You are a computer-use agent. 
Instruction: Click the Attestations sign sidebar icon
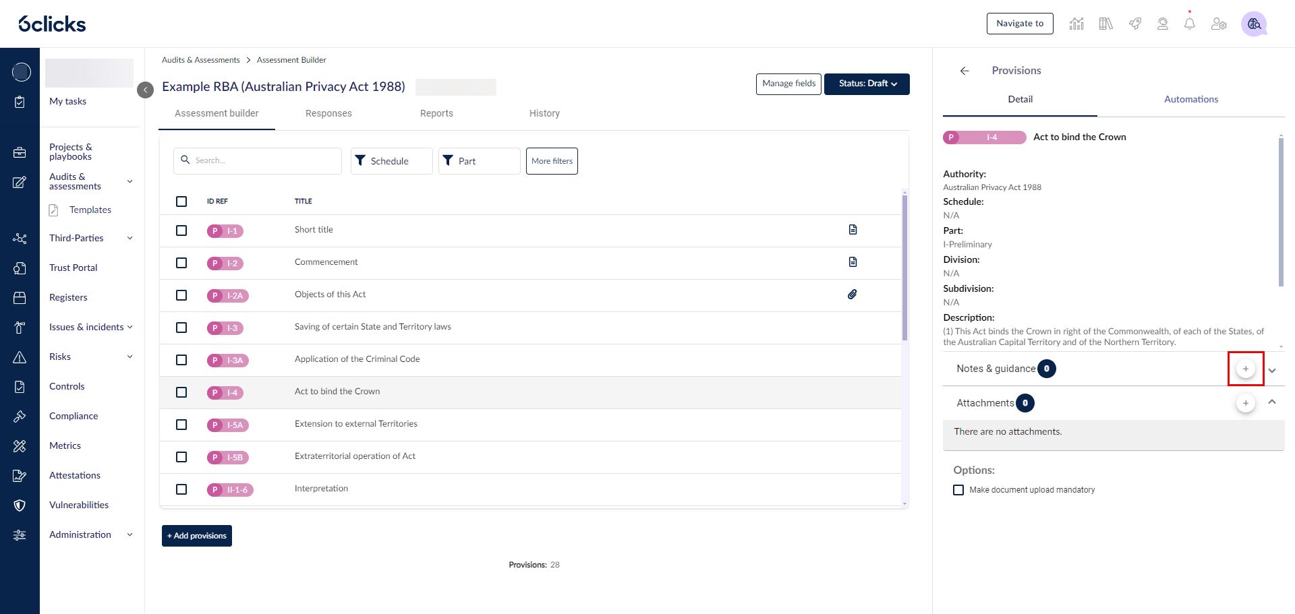pos(20,476)
